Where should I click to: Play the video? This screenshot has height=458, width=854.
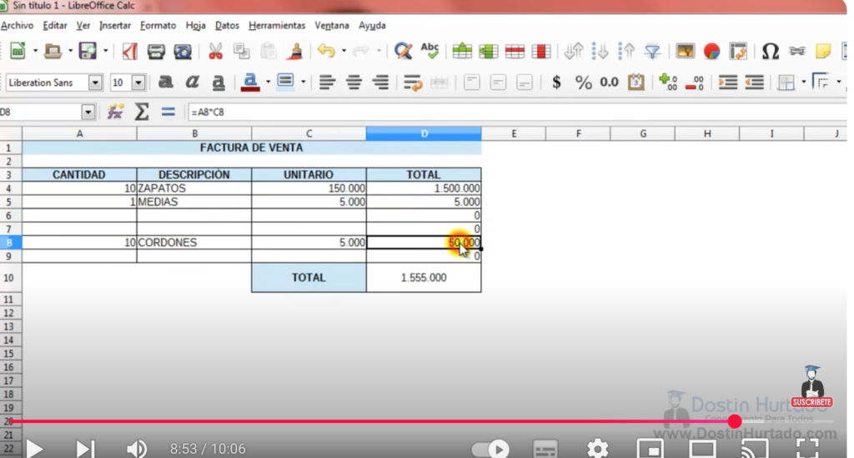[34, 449]
